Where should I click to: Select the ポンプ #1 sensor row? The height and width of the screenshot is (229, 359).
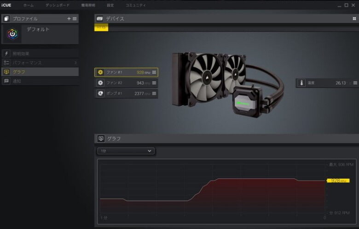coord(126,93)
